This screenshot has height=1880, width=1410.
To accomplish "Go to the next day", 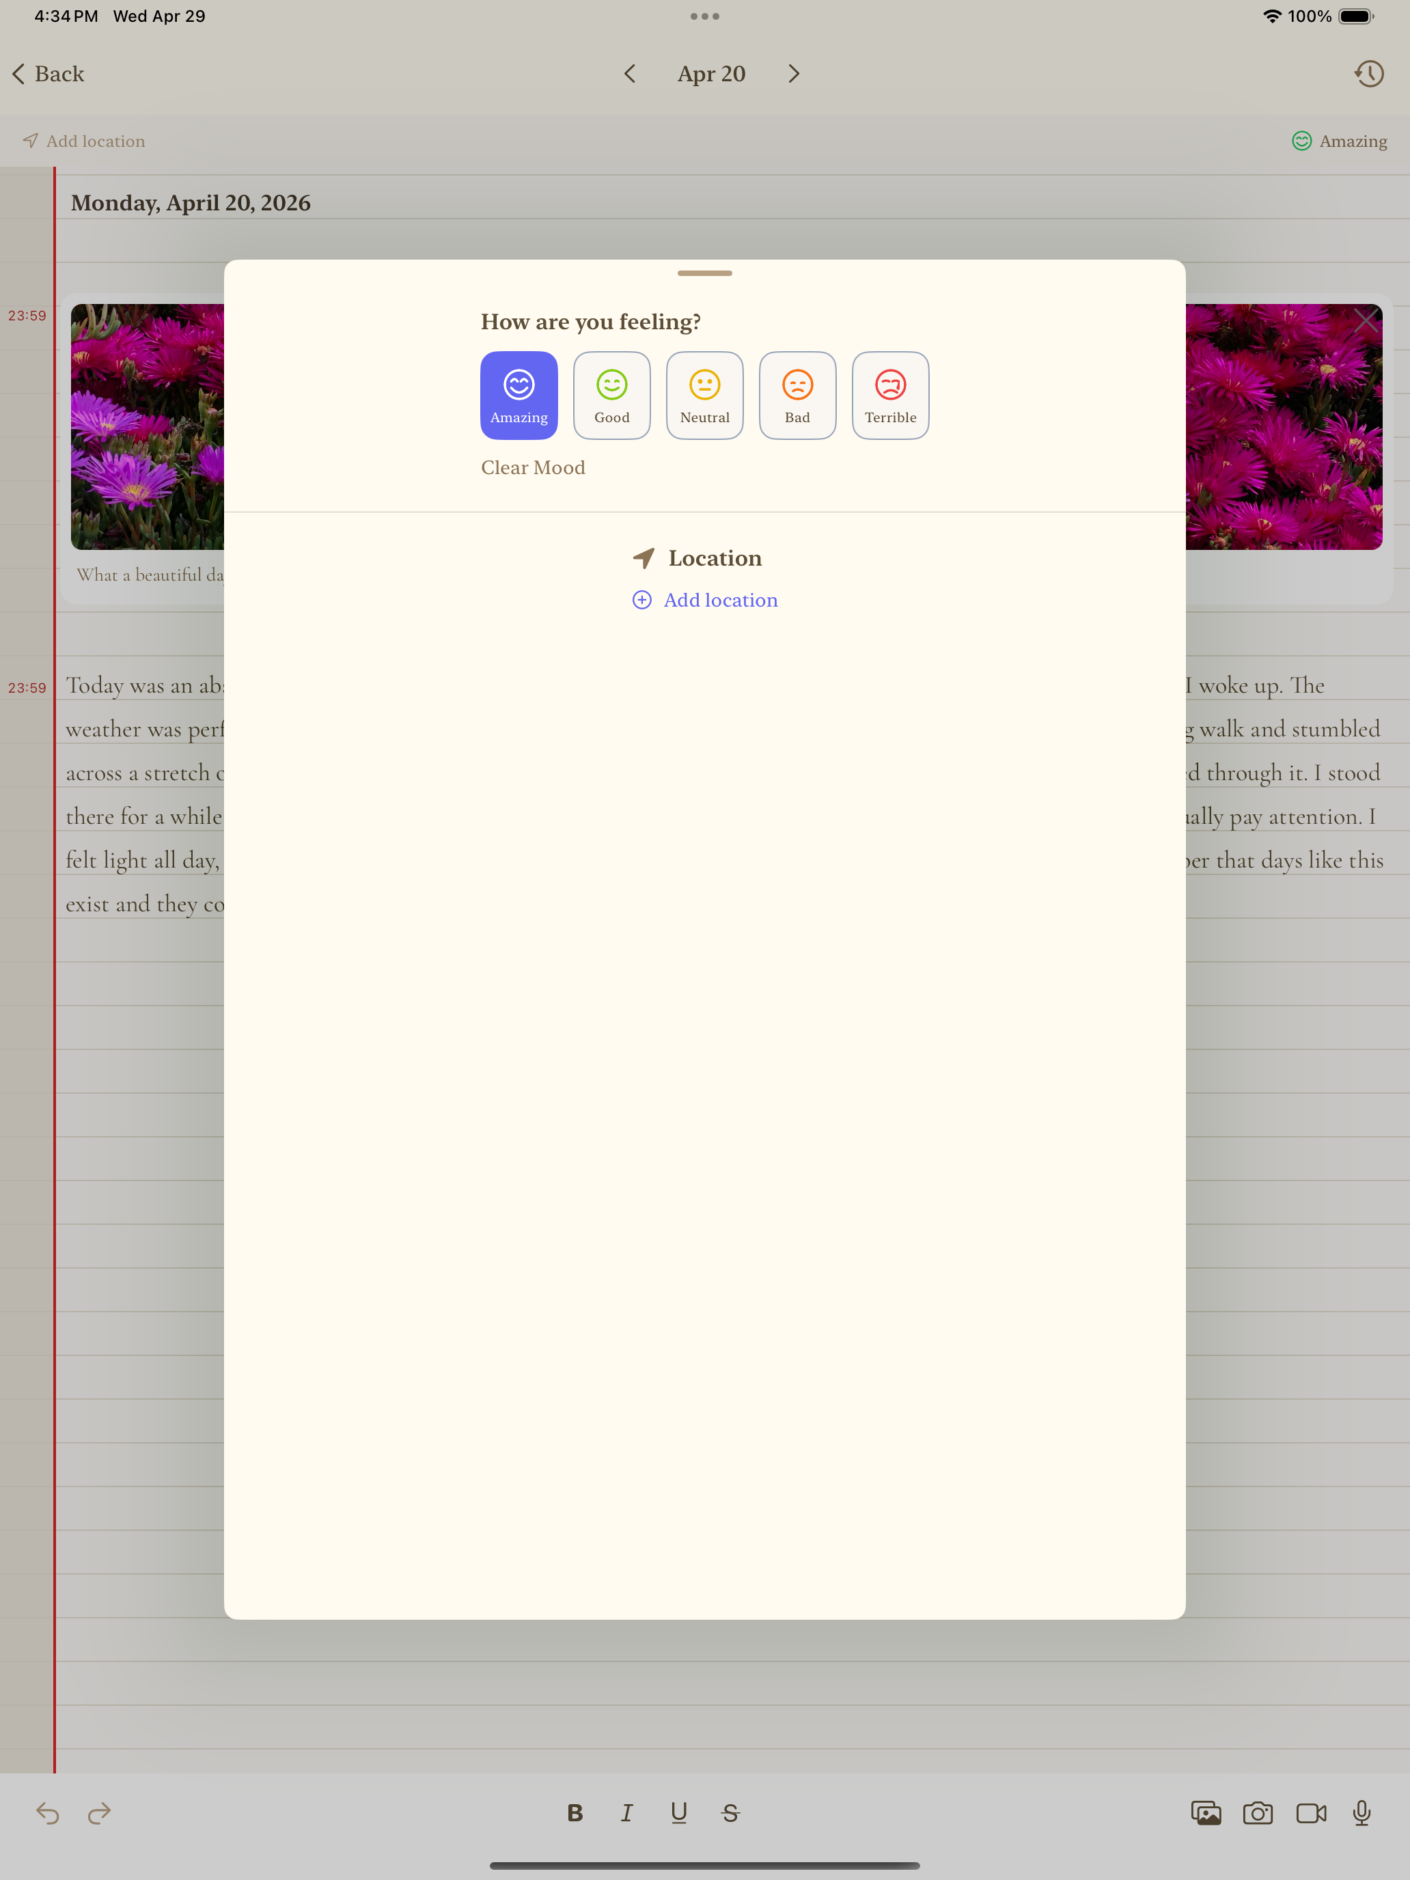I will click(x=794, y=74).
